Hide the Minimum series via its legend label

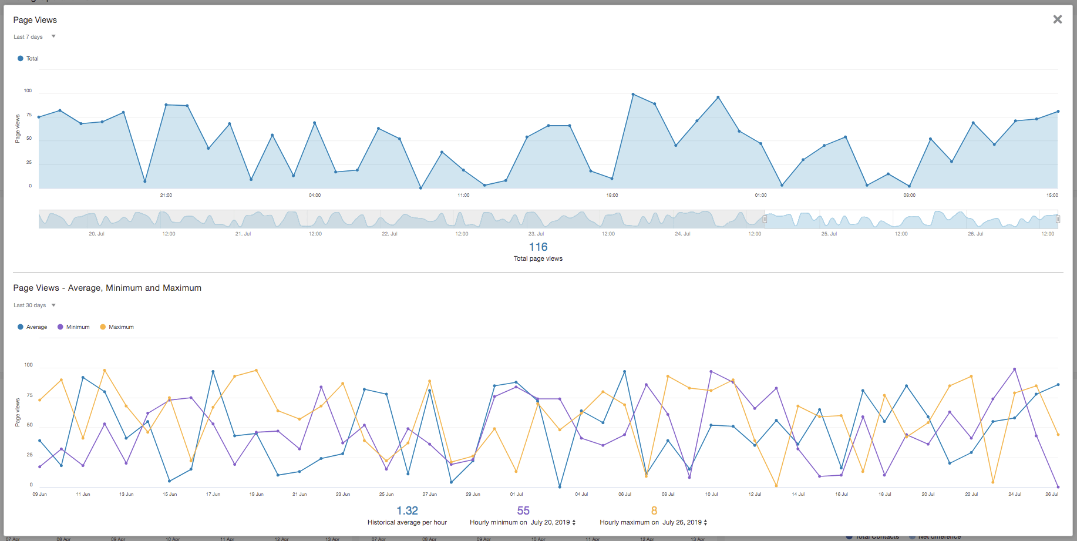tap(78, 327)
